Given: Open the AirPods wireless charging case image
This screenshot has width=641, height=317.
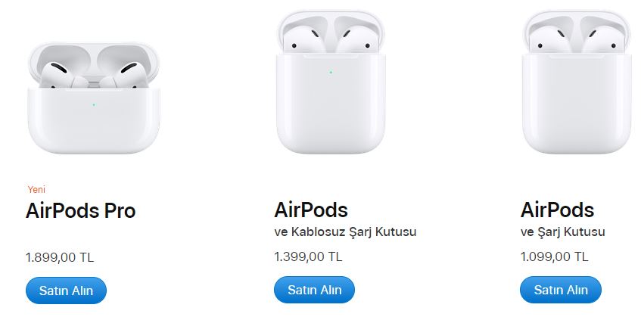Looking at the screenshot, I should (x=330, y=82).
